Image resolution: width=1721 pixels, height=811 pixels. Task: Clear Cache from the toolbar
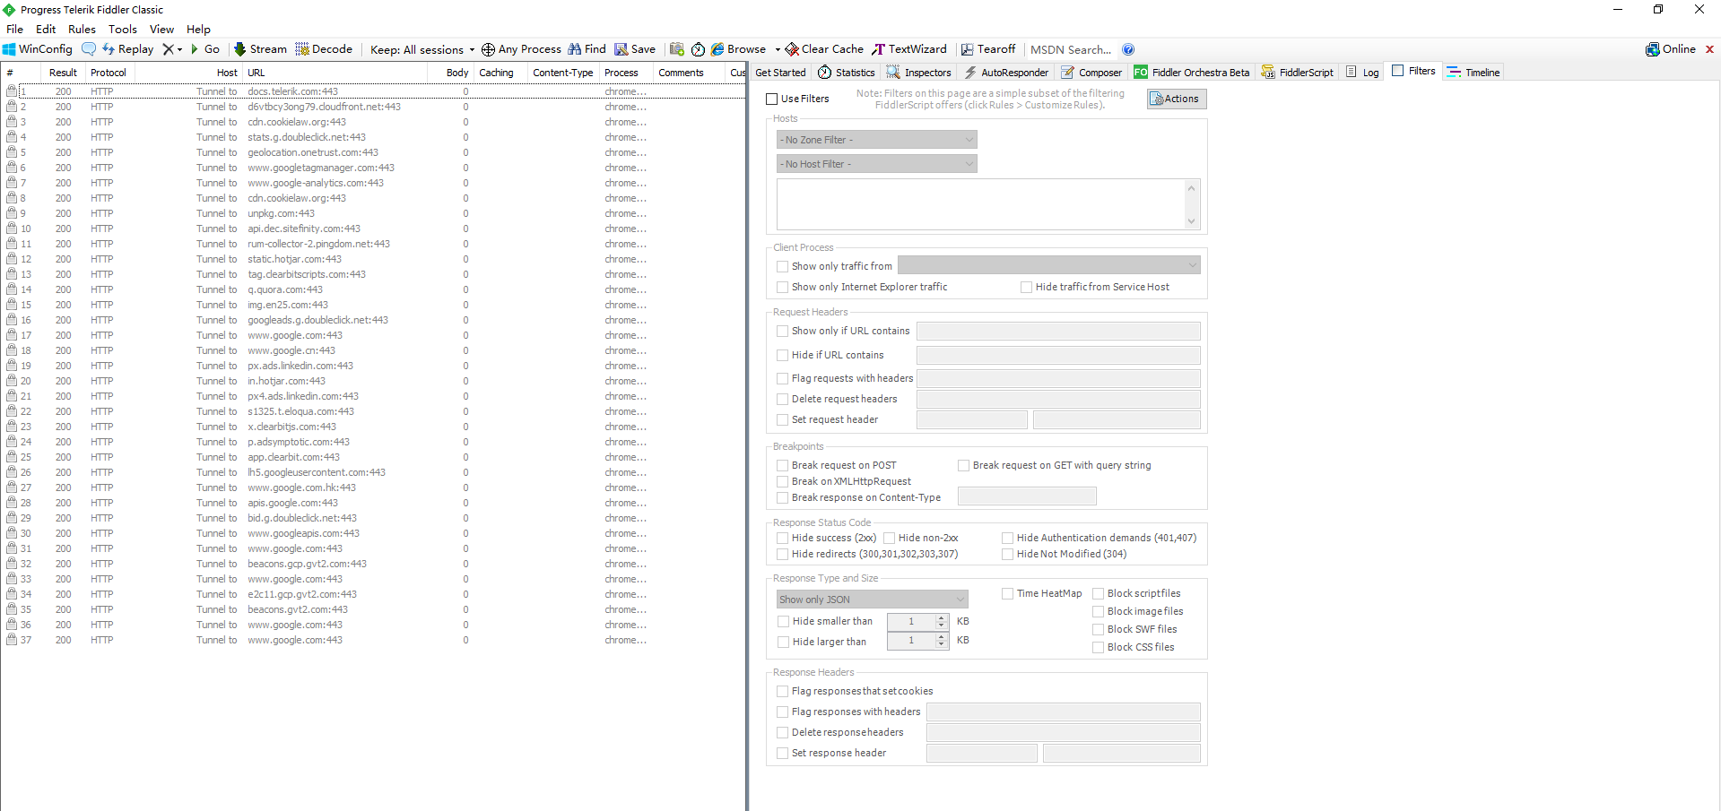(x=825, y=49)
